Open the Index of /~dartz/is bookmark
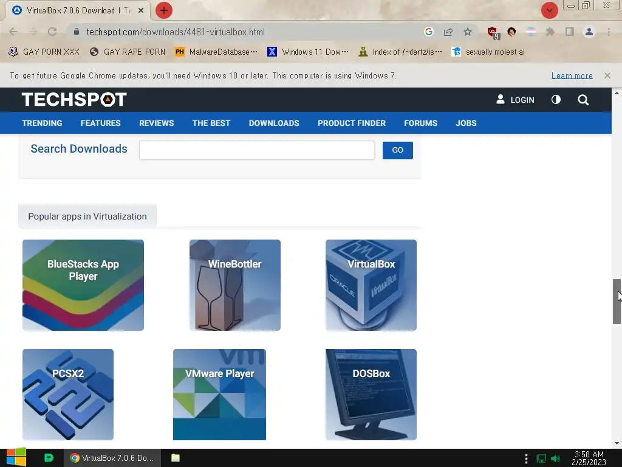Screen dimensions: 622x467 (400, 52)
